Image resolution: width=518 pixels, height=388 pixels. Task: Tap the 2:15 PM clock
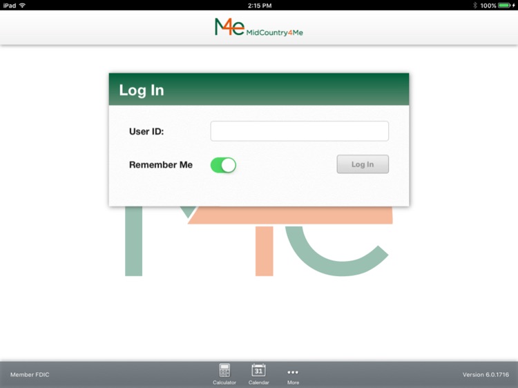click(260, 6)
